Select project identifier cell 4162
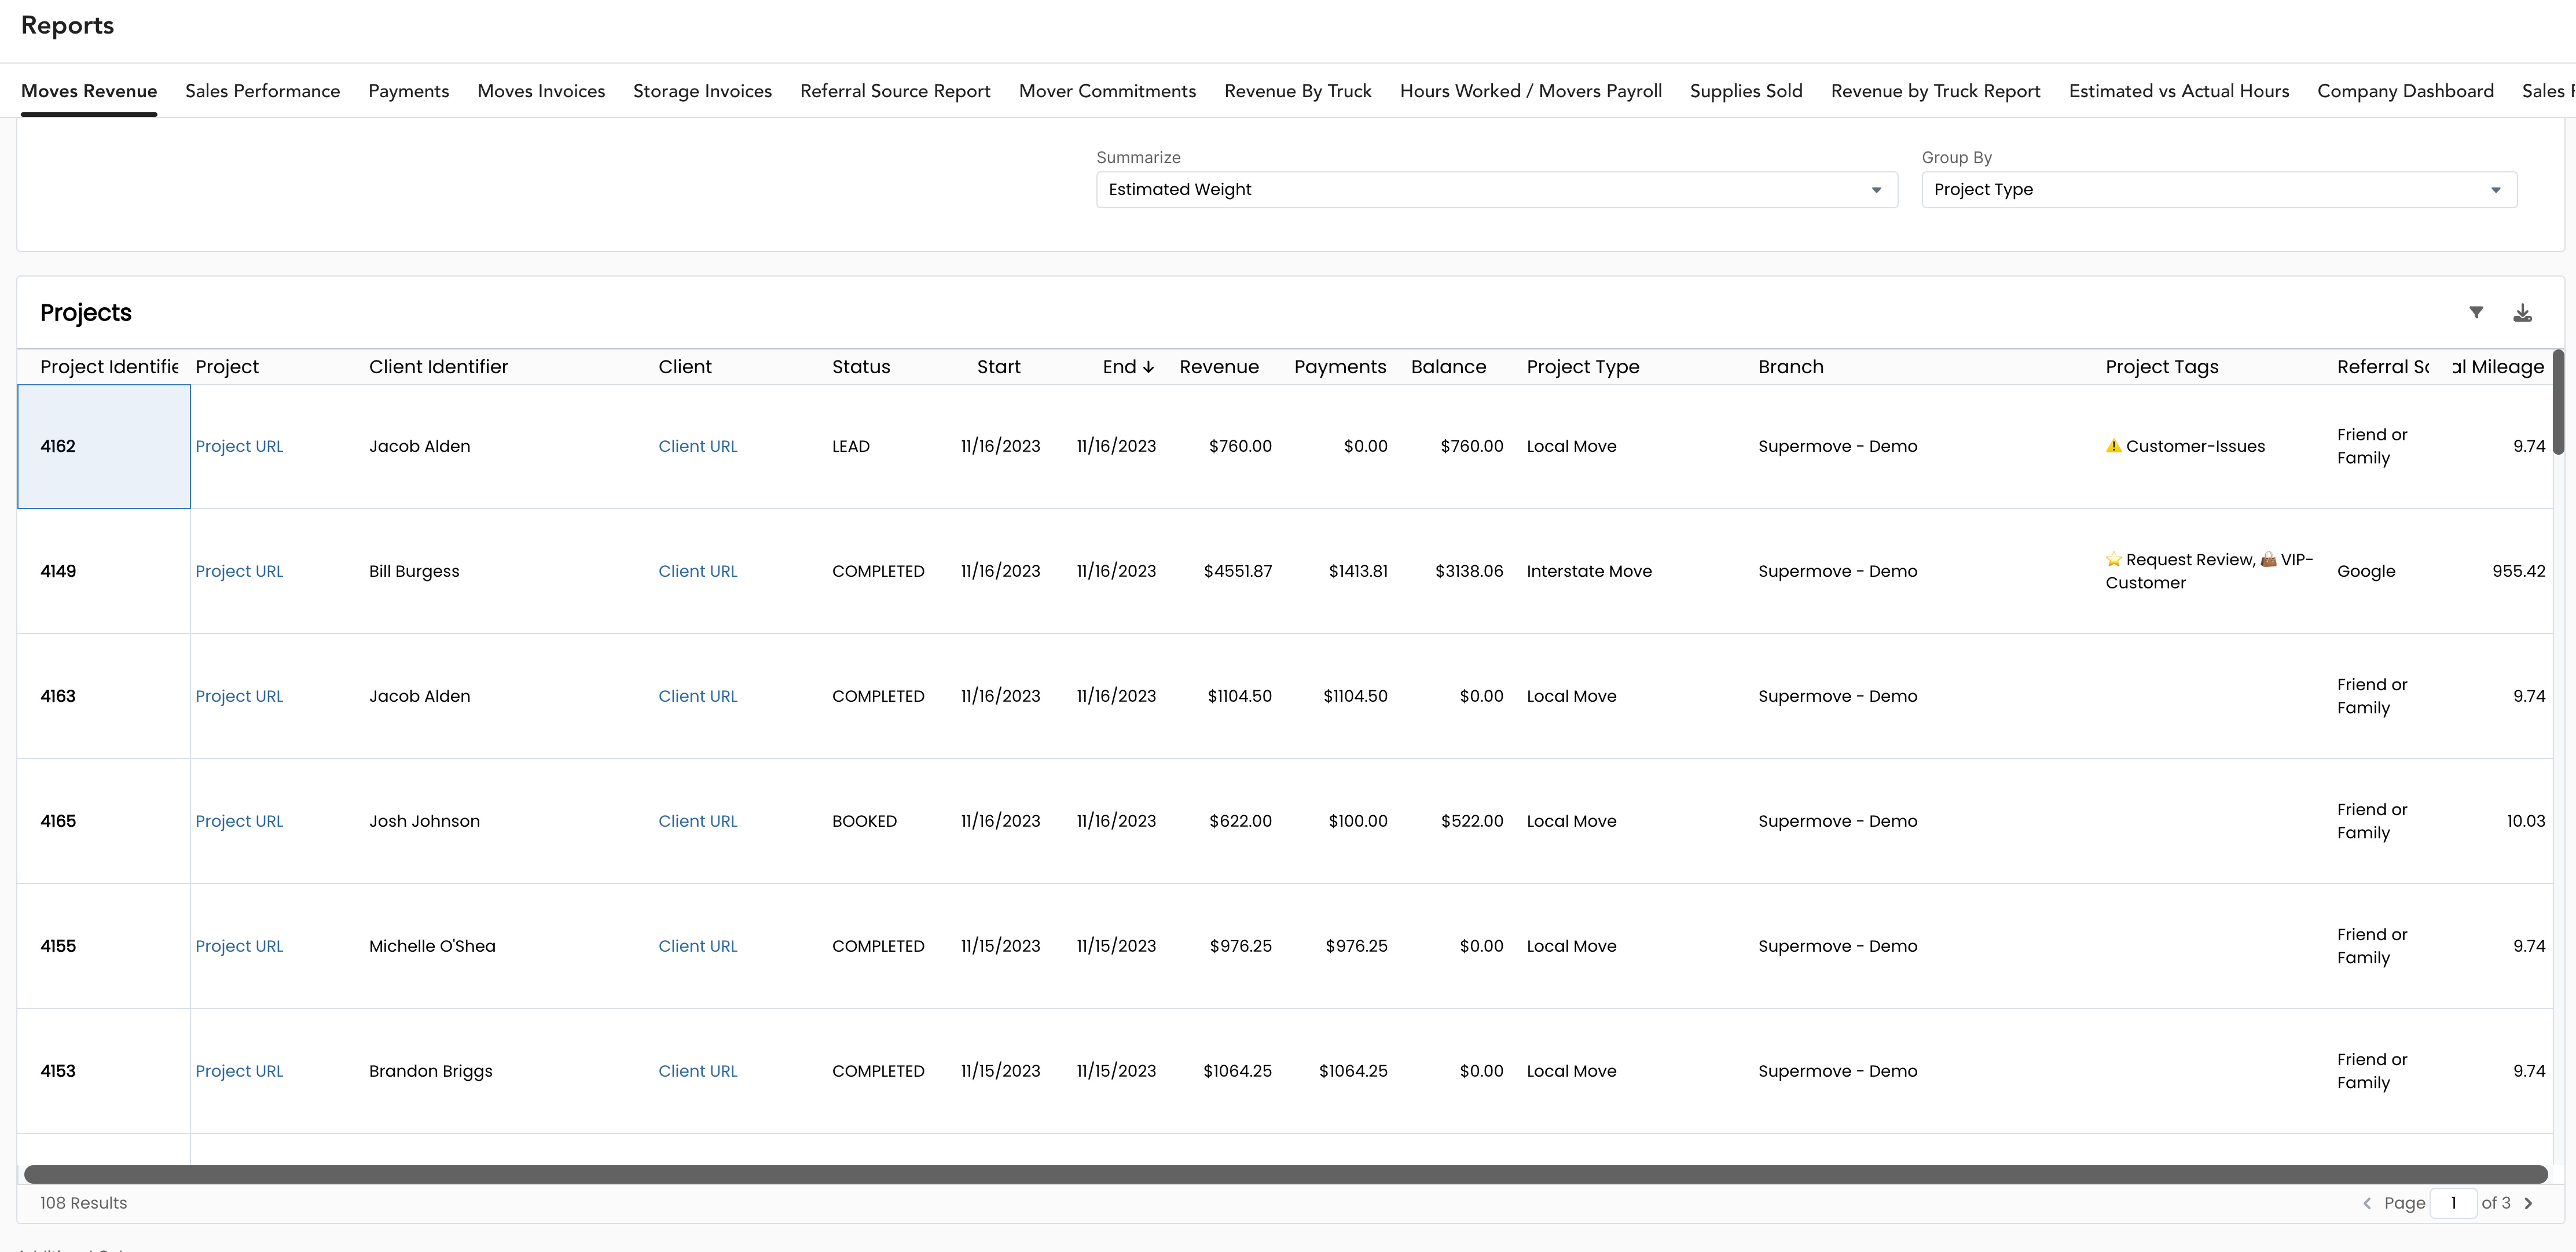Viewport: 2576px width, 1252px height. pyautogui.click(x=104, y=447)
